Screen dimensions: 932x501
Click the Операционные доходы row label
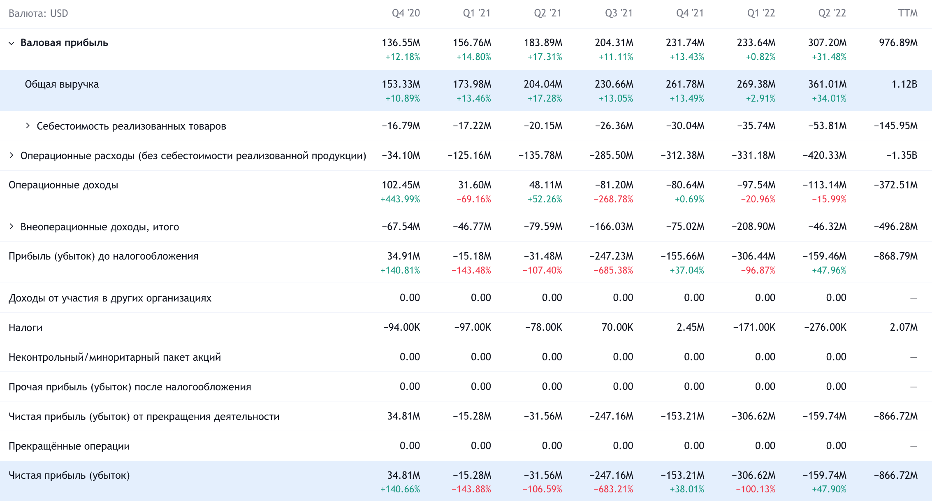click(63, 185)
